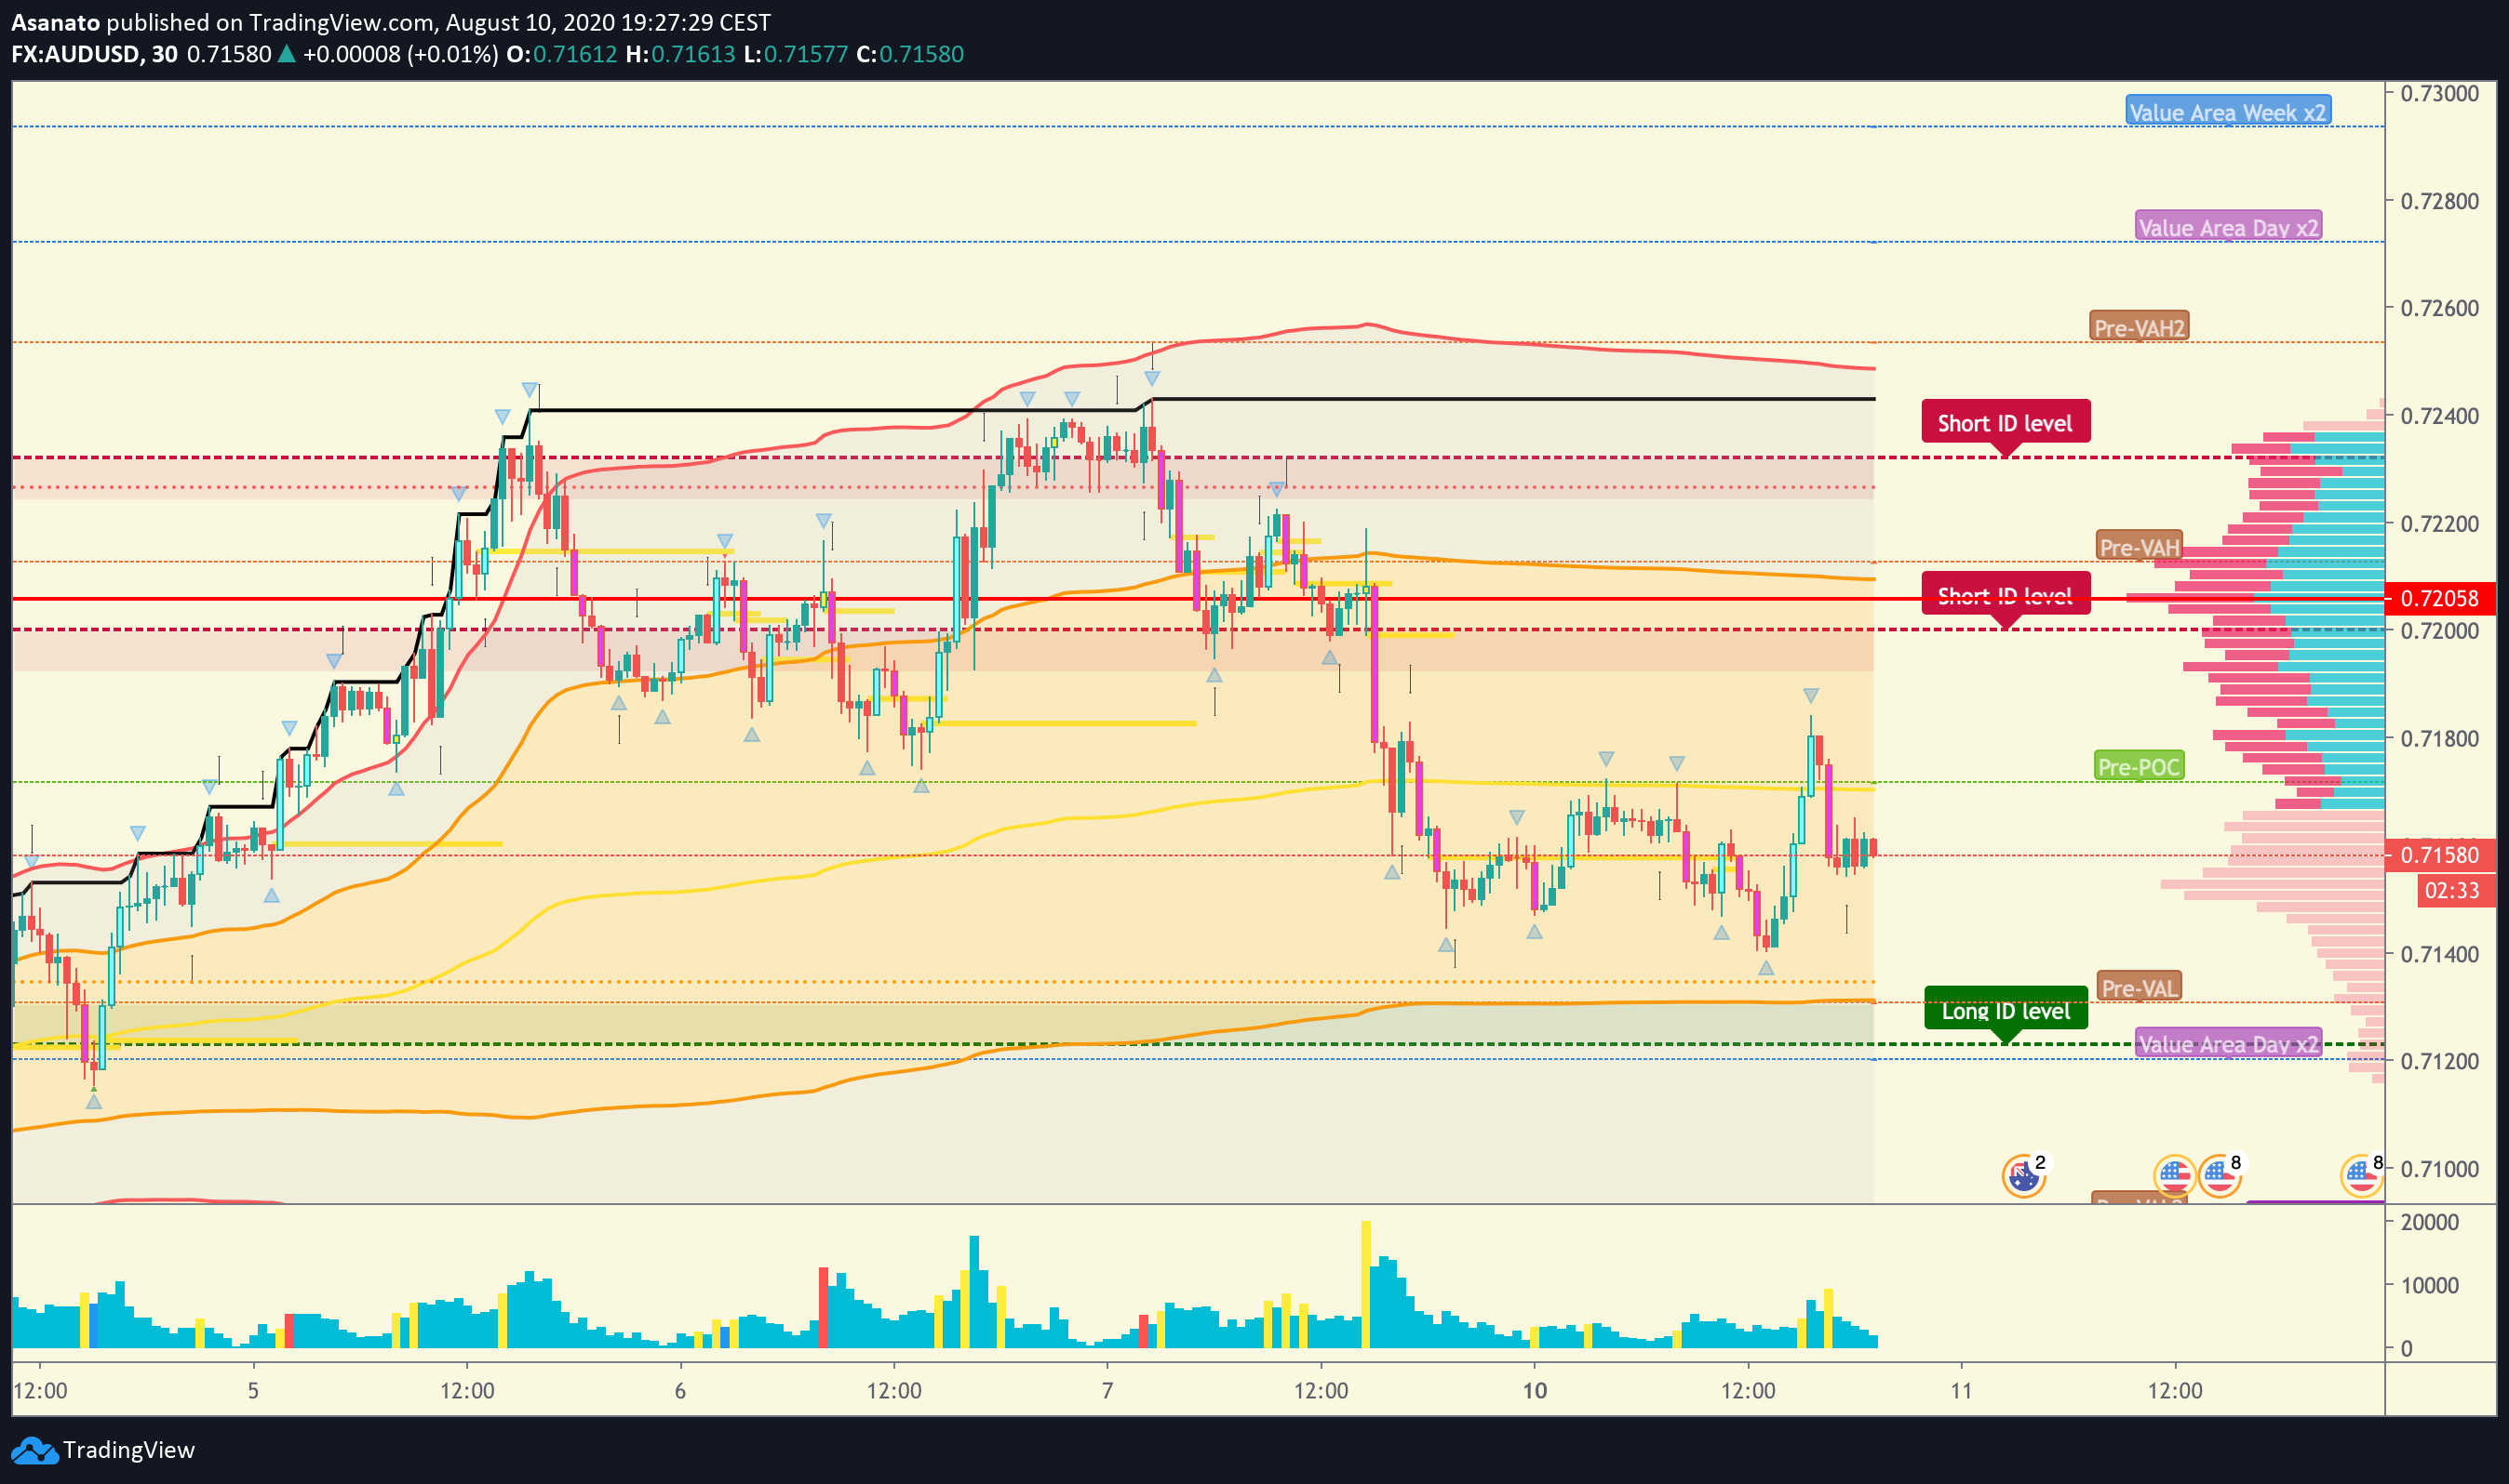Screen dimensions: 2509x1484
Task: Click the 0.72600 price axis label
Action: (x=2440, y=308)
